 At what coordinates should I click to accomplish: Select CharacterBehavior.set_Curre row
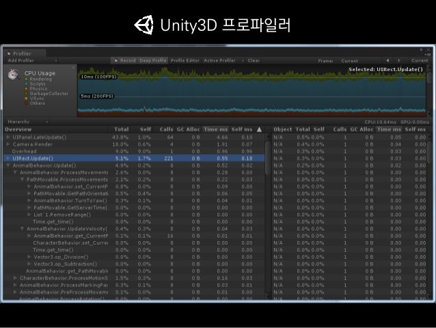coord(134,242)
